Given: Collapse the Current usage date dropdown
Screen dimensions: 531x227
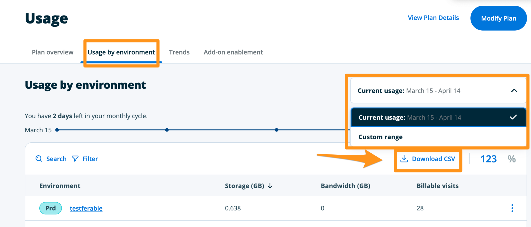Looking at the screenshot, I should click(x=513, y=91).
